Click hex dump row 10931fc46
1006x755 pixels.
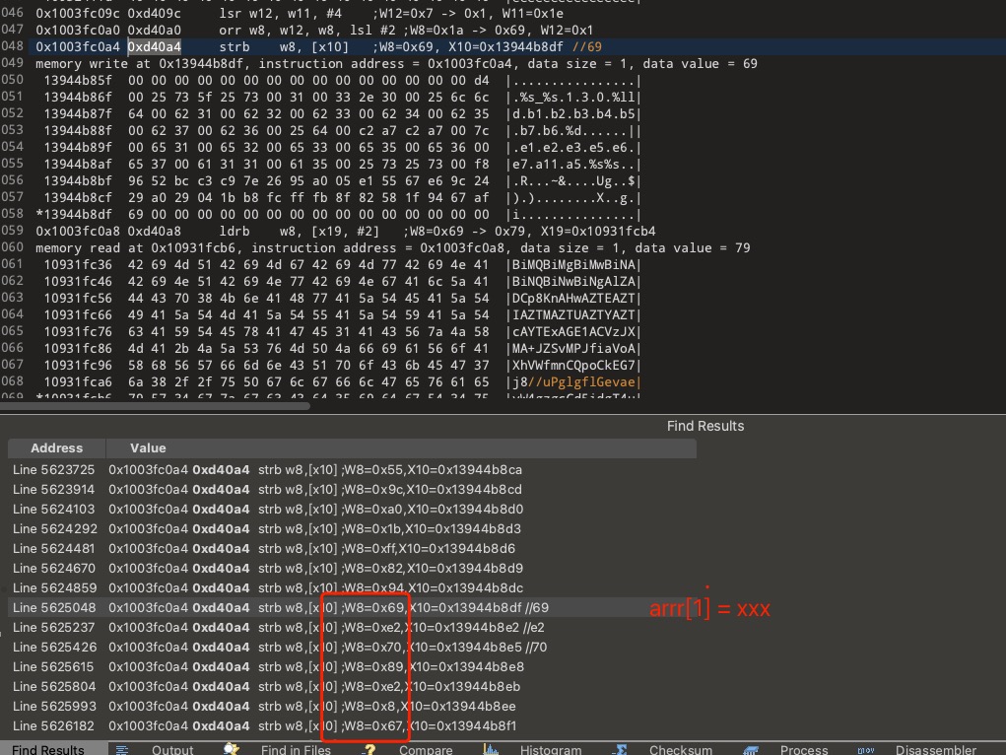[343, 281]
